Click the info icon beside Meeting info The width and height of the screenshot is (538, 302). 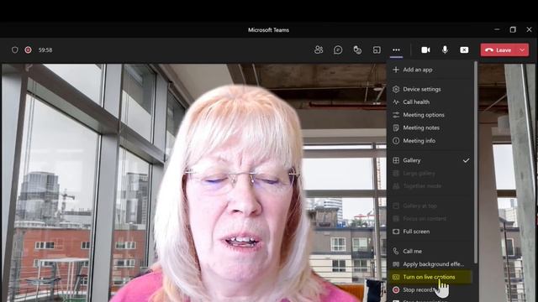pos(396,141)
